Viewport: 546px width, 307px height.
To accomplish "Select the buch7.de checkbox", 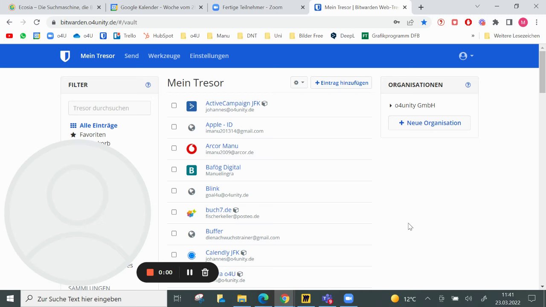I will pos(174,212).
